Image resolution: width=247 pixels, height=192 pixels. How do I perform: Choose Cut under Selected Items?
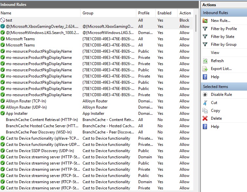pos(214,102)
